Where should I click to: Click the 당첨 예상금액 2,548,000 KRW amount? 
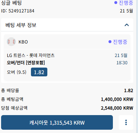(x=117, y=108)
